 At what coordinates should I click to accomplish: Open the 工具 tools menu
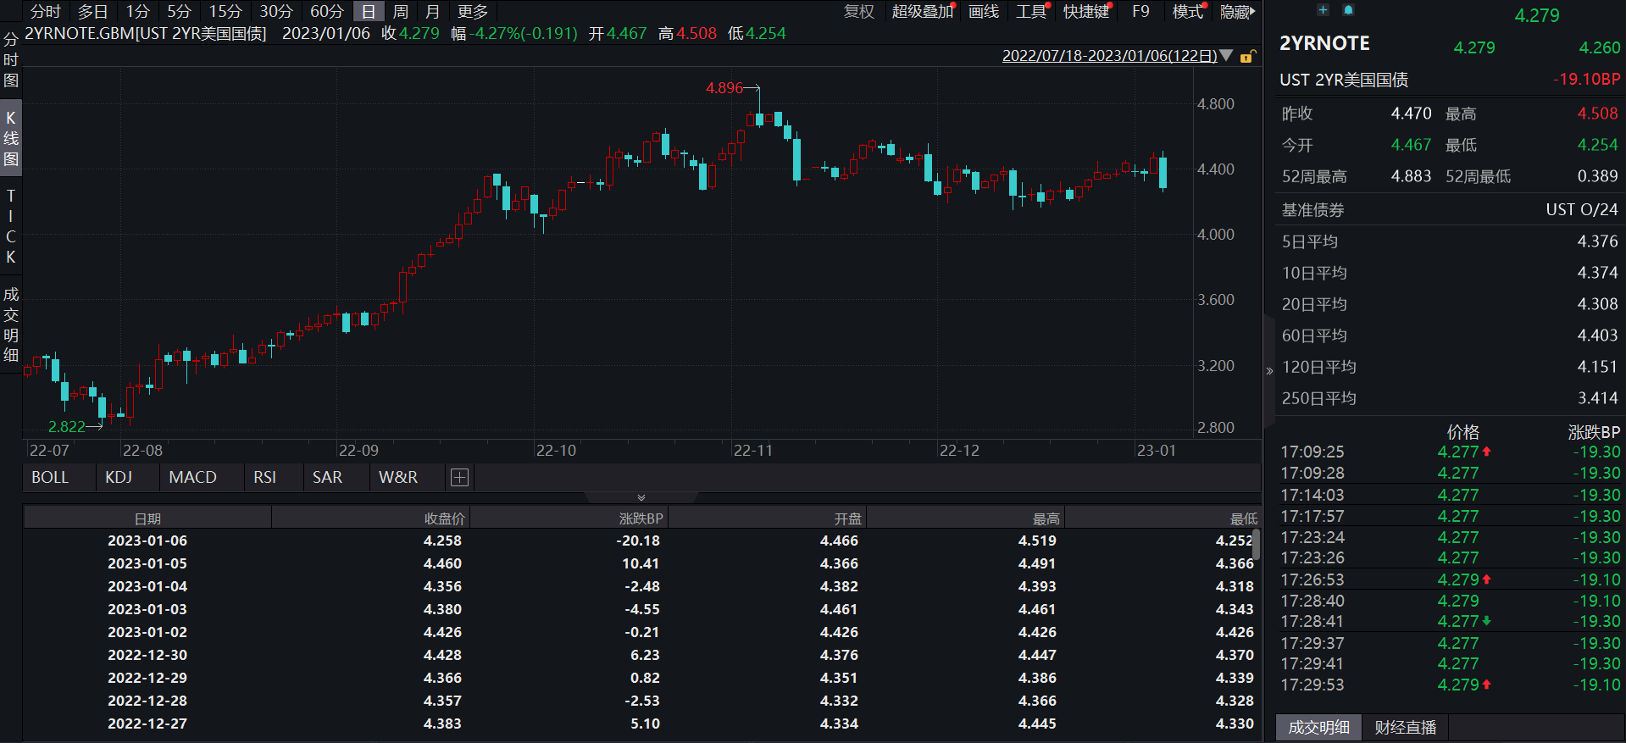(x=1031, y=12)
